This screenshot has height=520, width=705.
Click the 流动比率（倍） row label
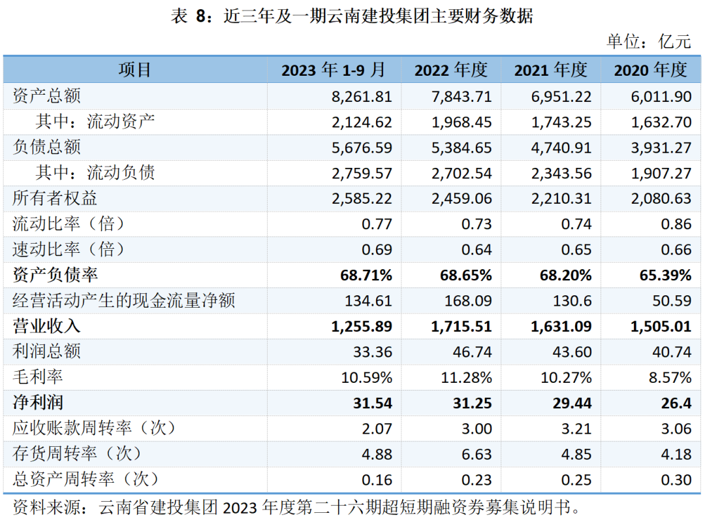click(x=69, y=224)
